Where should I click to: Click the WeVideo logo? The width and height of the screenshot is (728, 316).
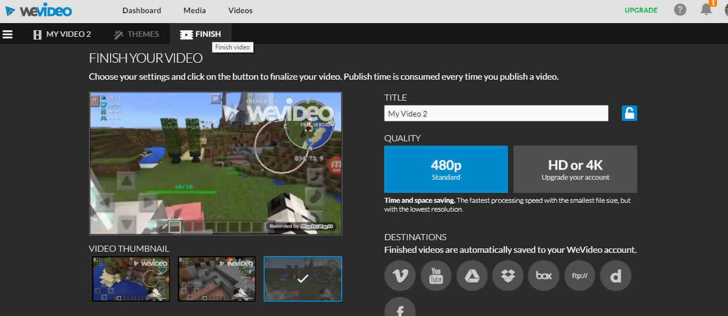coord(39,10)
